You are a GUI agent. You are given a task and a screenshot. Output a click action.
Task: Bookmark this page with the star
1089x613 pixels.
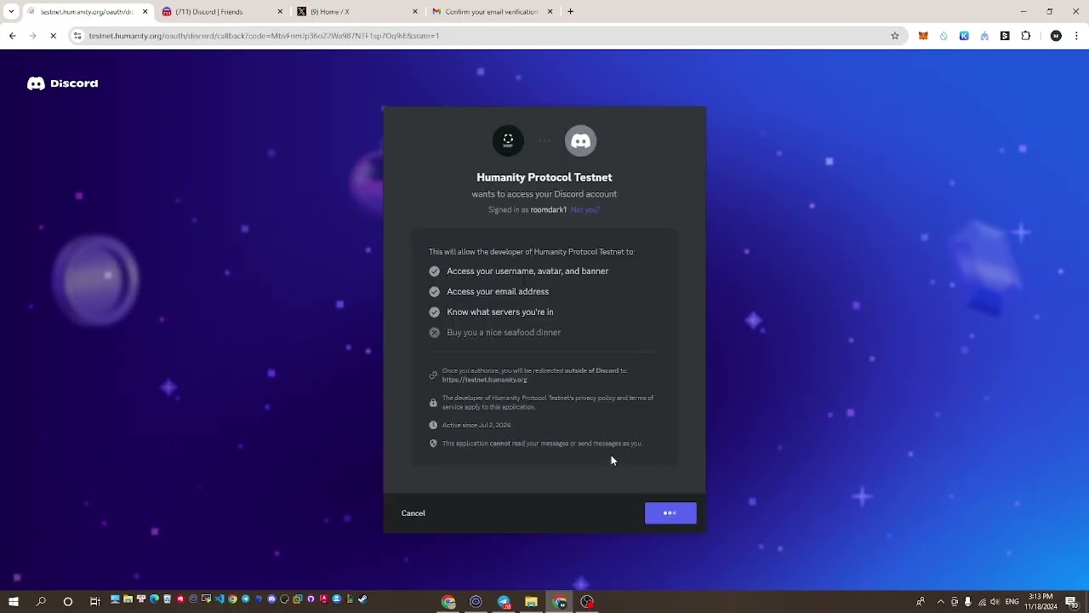click(895, 36)
